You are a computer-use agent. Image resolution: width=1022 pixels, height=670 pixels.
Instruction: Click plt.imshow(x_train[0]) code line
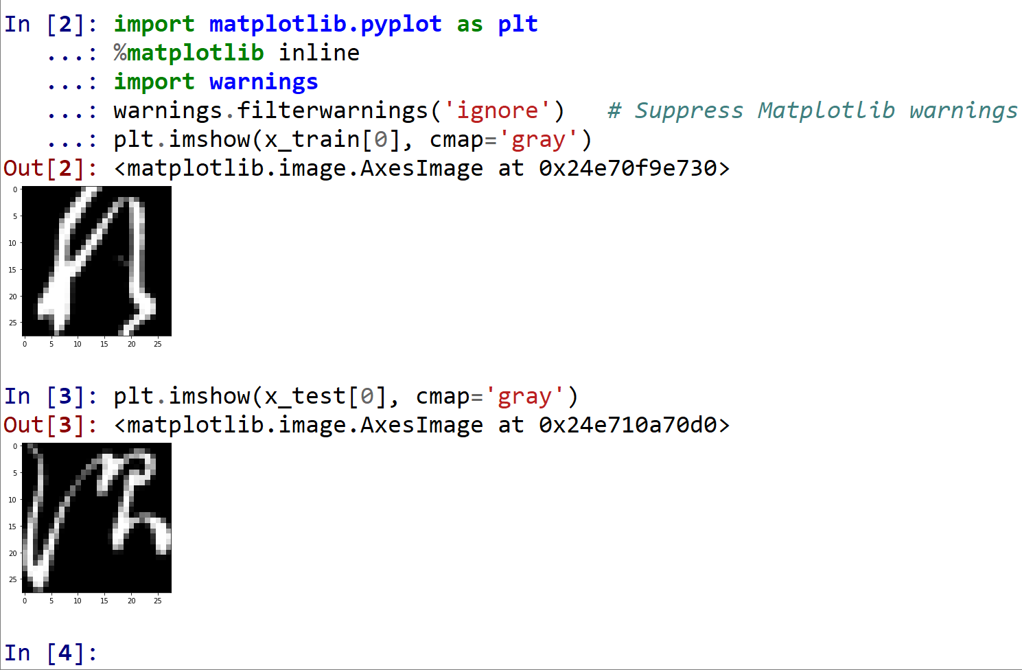point(353,139)
